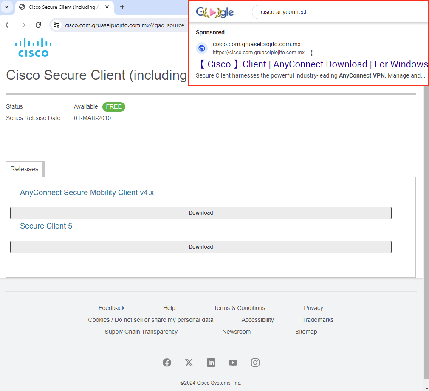Click the 01-MAR-2010 release date text
This screenshot has height=391, width=429.
[x=92, y=118]
